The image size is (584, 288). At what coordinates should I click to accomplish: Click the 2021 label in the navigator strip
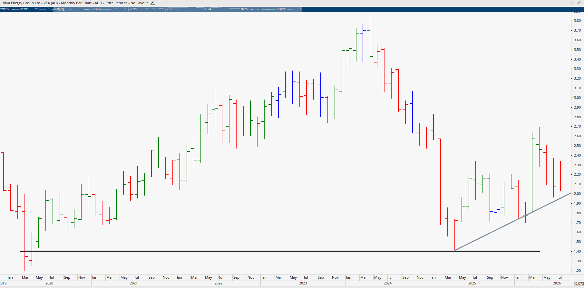coord(97,9)
